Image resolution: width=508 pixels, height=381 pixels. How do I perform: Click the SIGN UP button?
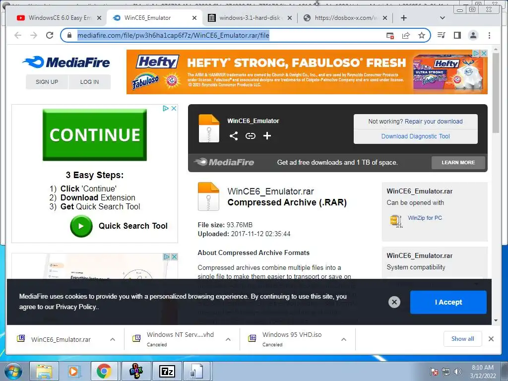(x=47, y=82)
